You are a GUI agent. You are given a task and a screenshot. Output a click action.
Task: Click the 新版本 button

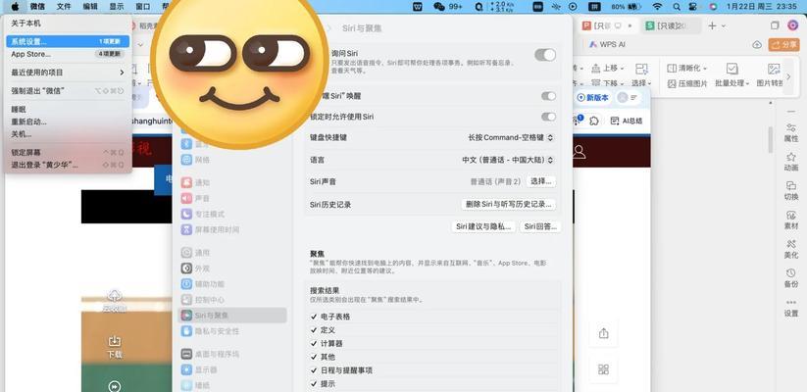coord(593,97)
